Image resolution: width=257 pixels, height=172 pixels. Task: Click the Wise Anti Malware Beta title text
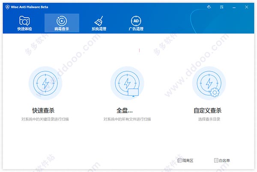pyautogui.click(x=30, y=7)
